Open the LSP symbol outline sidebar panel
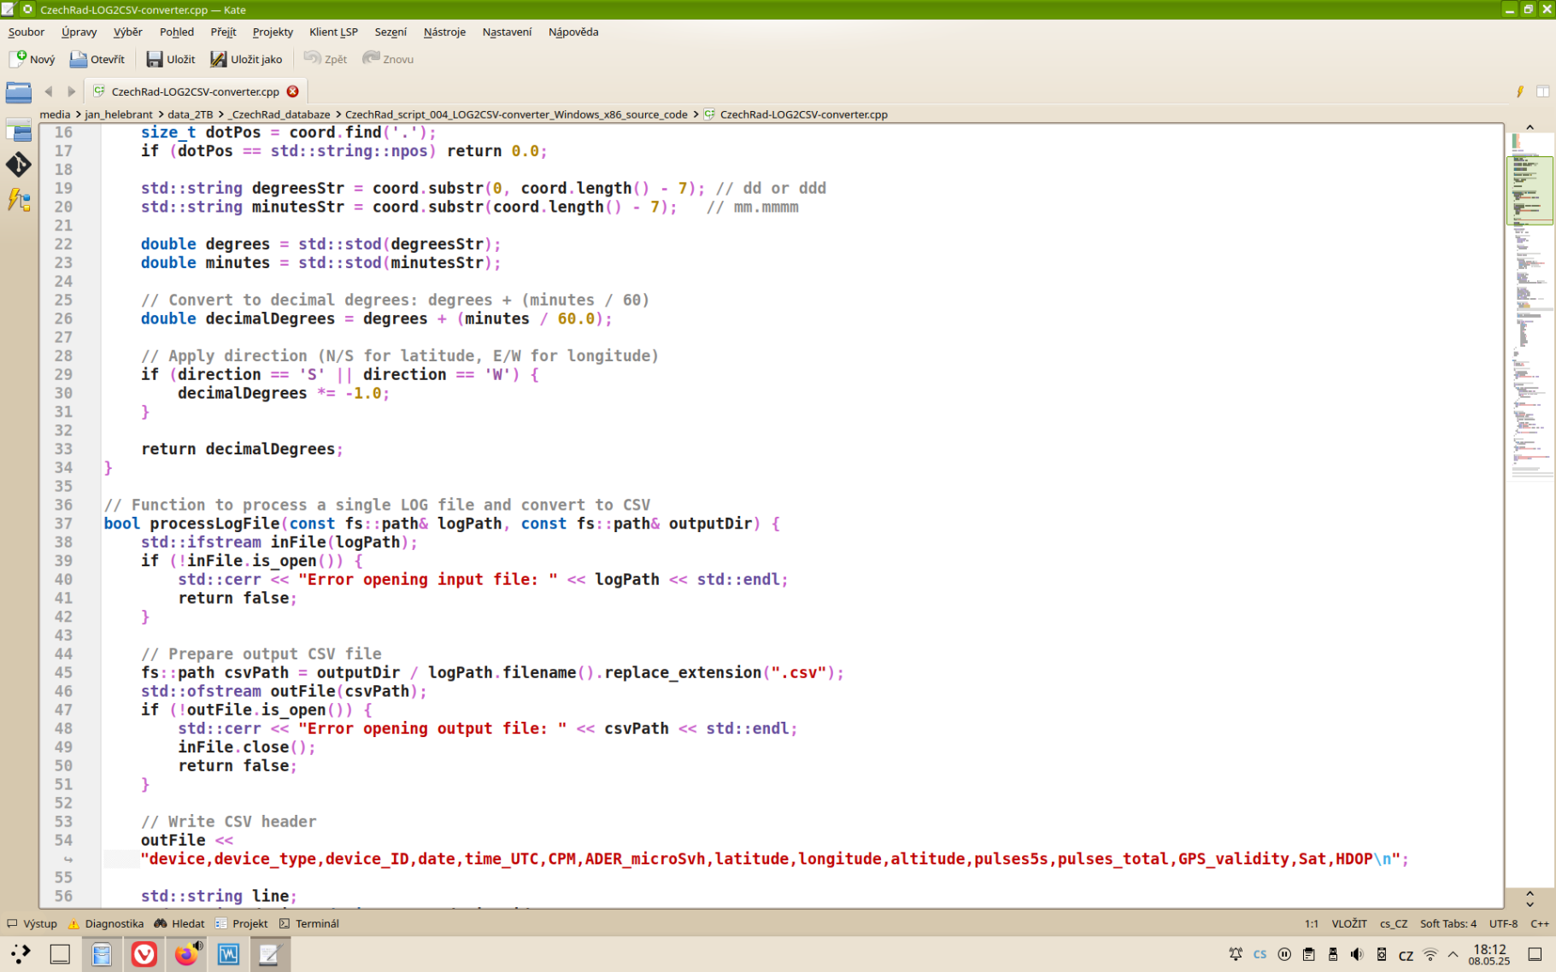Screen dimensions: 1556x972 pos(18,200)
